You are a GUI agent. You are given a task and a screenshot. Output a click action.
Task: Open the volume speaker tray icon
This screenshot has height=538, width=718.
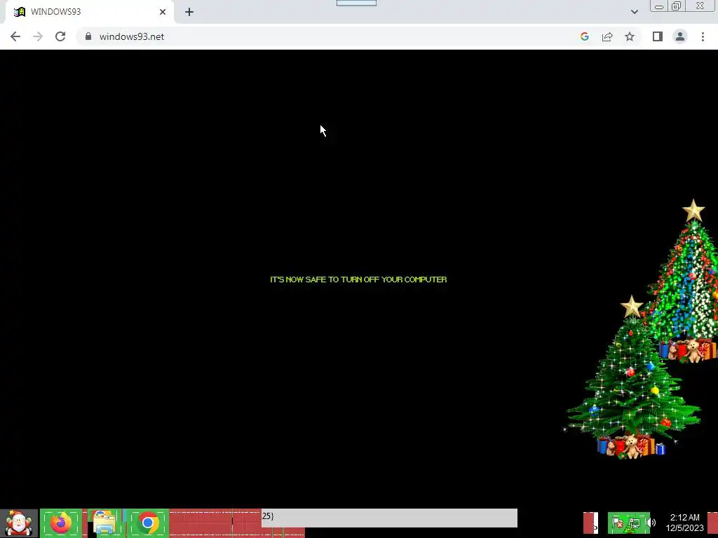tap(651, 523)
